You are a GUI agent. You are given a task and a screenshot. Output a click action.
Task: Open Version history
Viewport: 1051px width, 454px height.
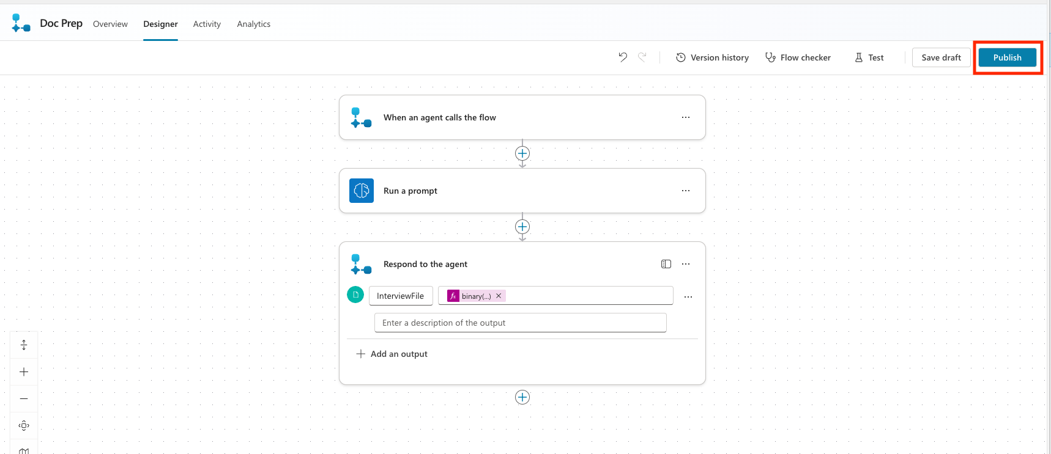(712, 57)
